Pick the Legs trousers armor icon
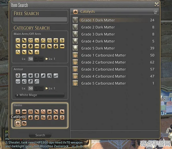The image size is (172, 149). 37,76
